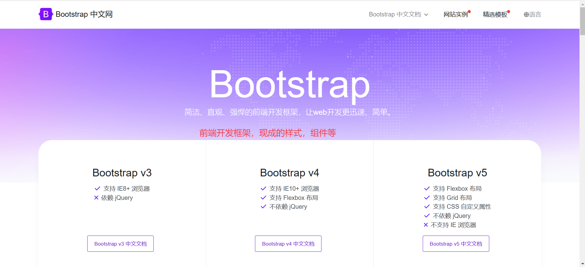This screenshot has height=267, width=585.
Task: Go to 网站实例 page
Action: click(456, 14)
